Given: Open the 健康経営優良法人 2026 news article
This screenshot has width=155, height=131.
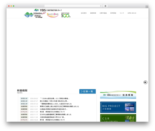Looking at the screenshot, I should [56, 104].
